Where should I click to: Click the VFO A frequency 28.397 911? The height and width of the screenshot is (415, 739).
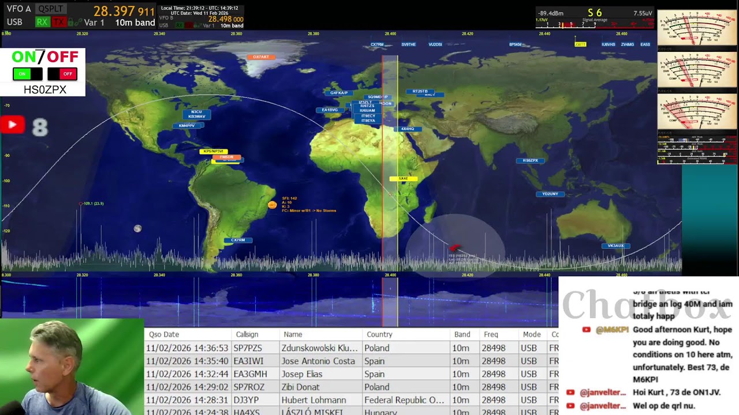[124, 12]
